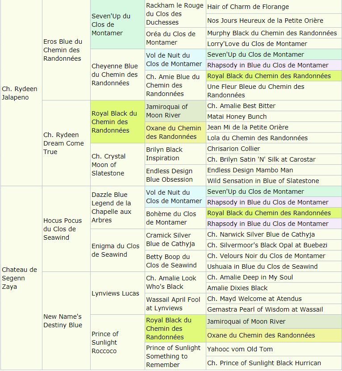The height and width of the screenshot is (371, 342).
Task: Click Ch. Amalie Deep in My Soul
Action: [x=274, y=277]
